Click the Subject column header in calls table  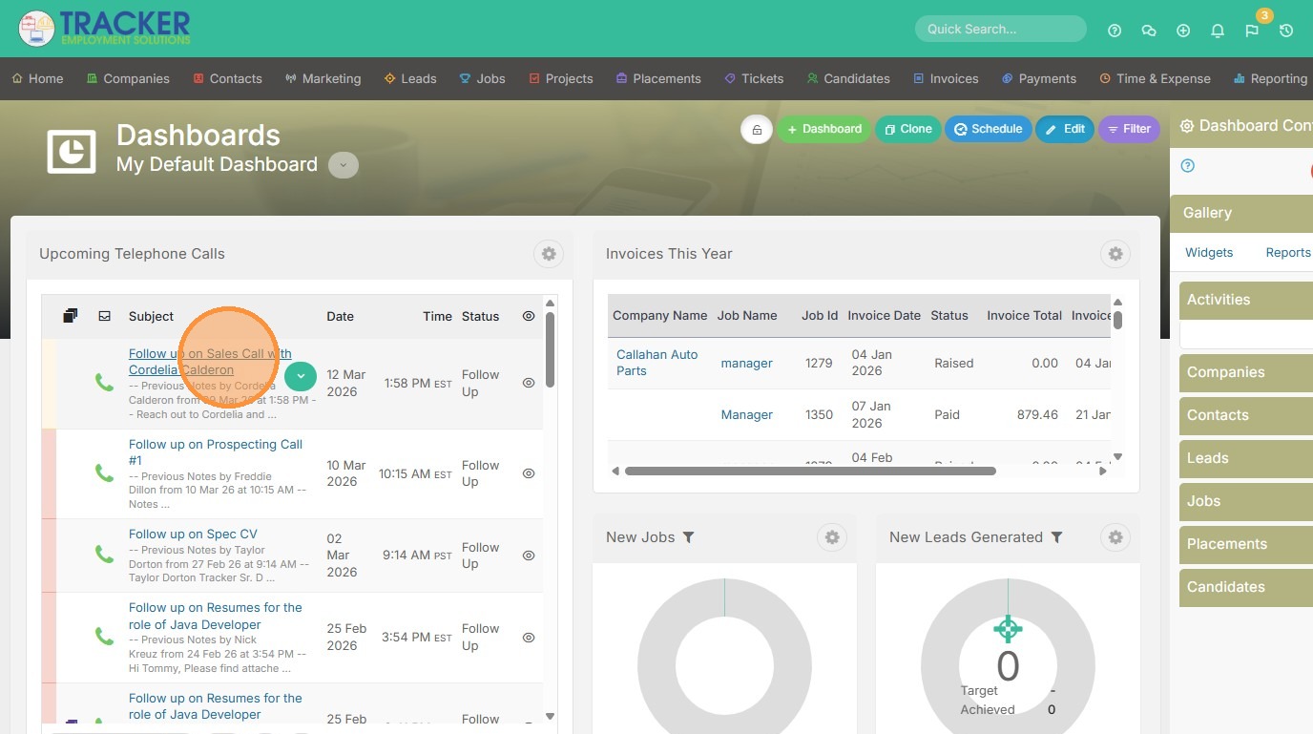152,316
